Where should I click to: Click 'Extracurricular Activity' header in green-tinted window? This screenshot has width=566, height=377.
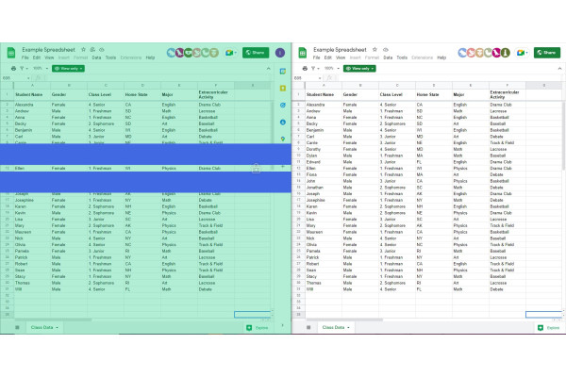point(216,94)
